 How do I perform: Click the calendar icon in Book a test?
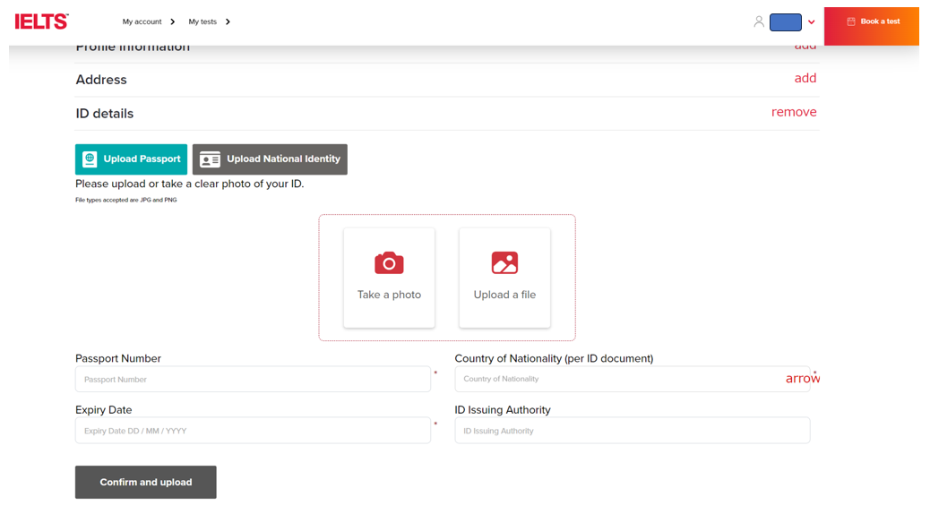tap(851, 21)
